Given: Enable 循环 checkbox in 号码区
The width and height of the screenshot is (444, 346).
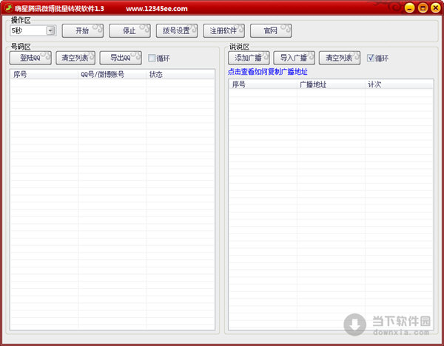Looking at the screenshot, I should click(x=152, y=58).
